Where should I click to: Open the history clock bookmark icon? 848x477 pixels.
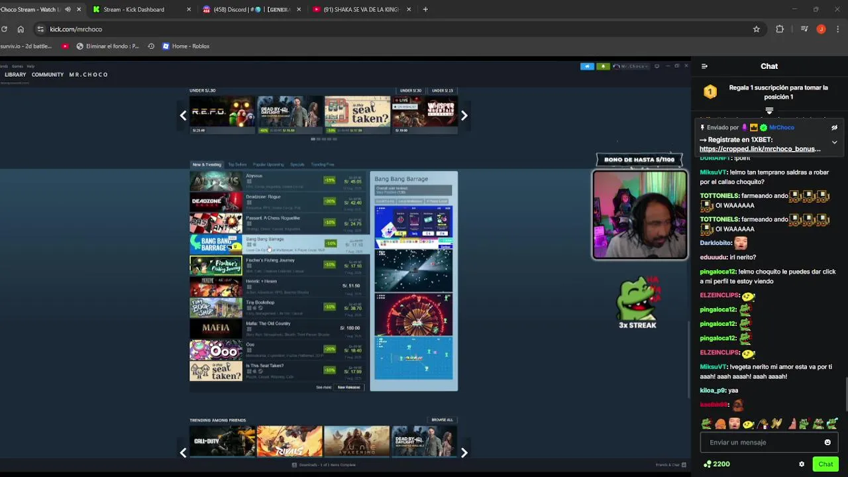tap(151, 46)
